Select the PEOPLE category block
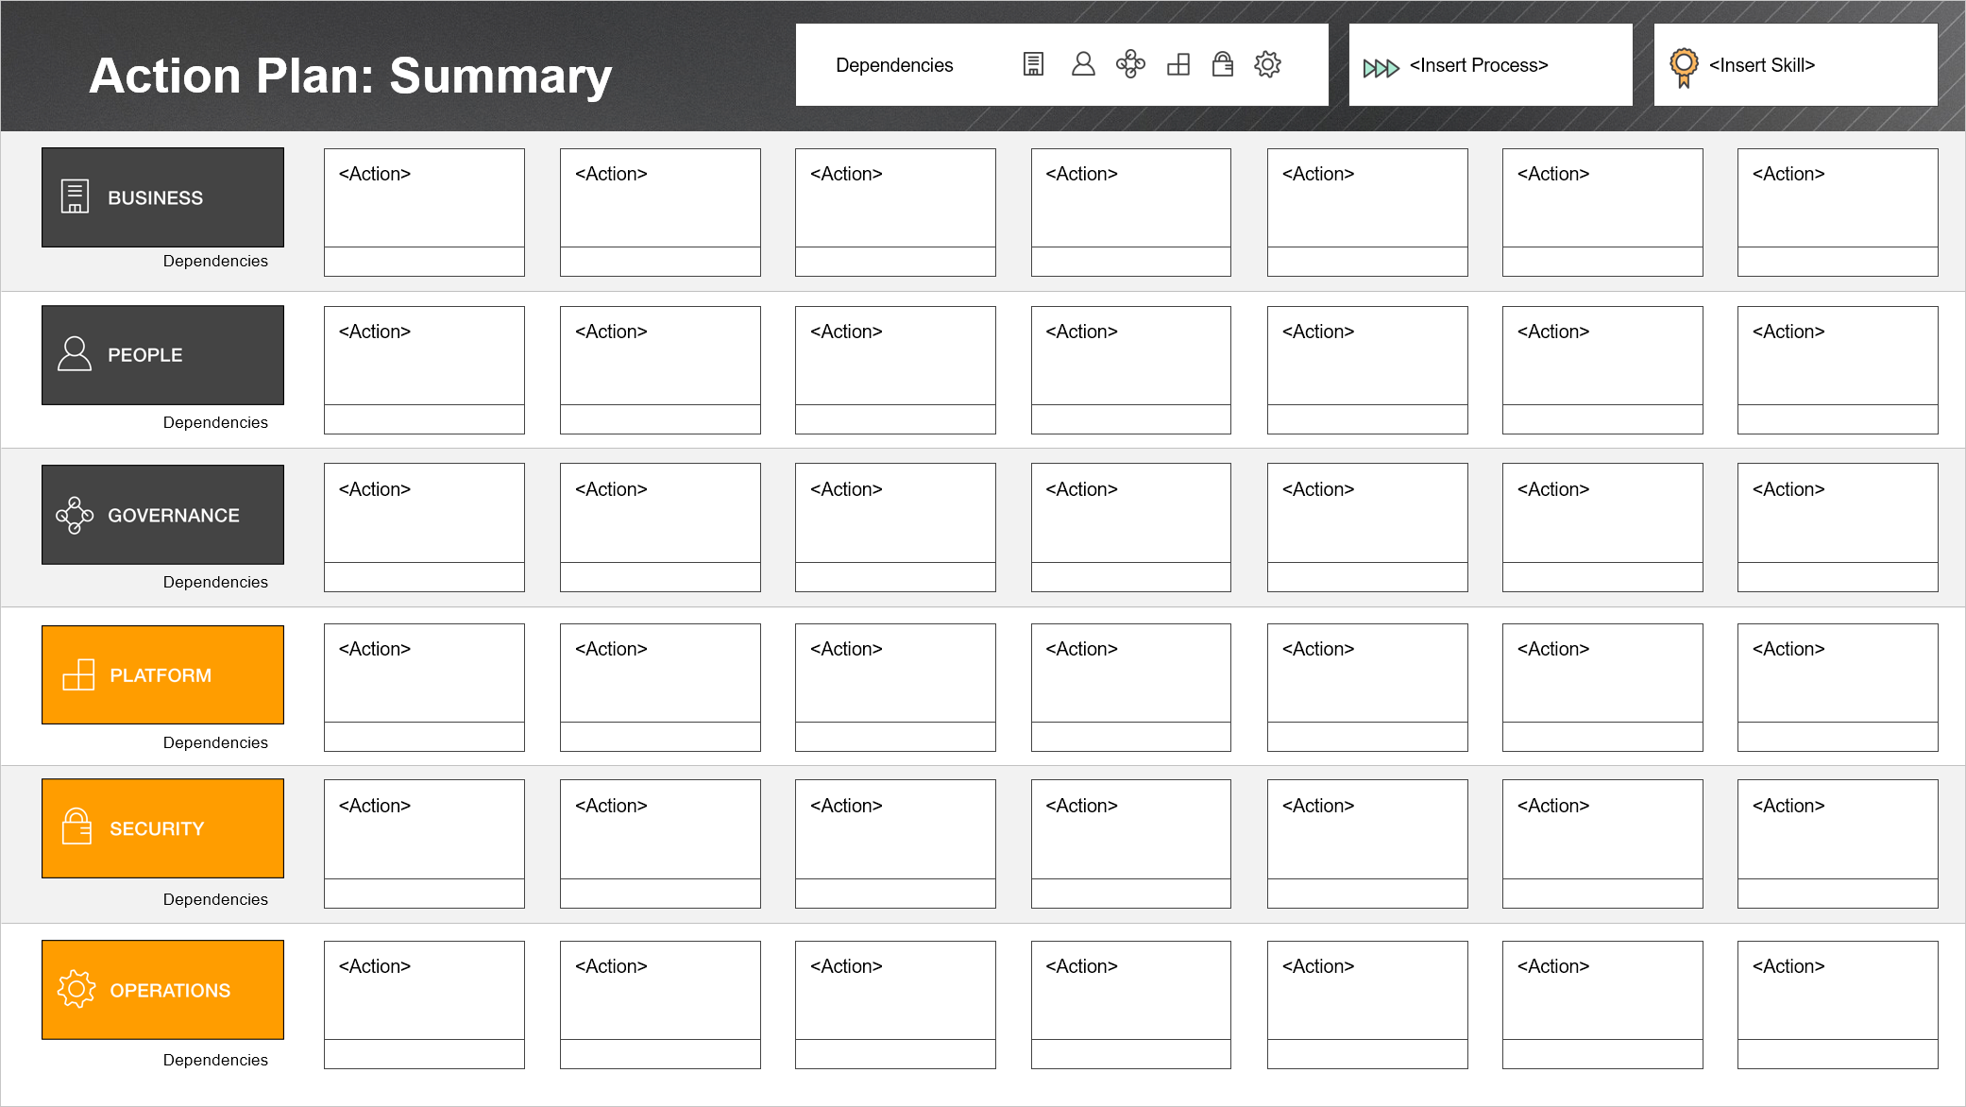The image size is (1966, 1107). pos(162,355)
